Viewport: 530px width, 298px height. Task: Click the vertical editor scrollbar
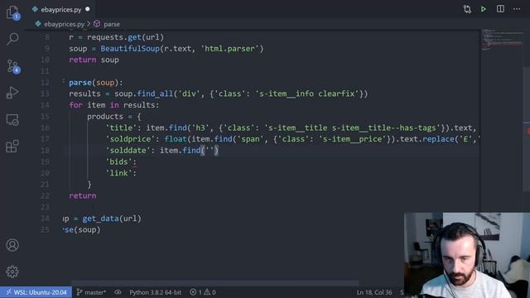point(527,128)
